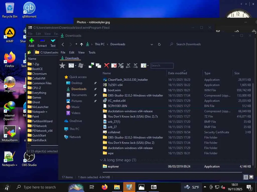Screen dimensions: 257x192
Task: Open Firefox from the taskbar
Action: pyautogui.click(x=105, y=187)
